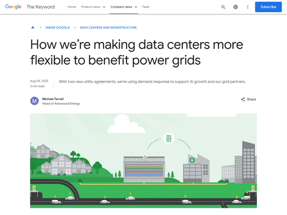Viewport: 287px width, 215px height.
Task: Click the share icon beside Share
Action: coord(243,100)
